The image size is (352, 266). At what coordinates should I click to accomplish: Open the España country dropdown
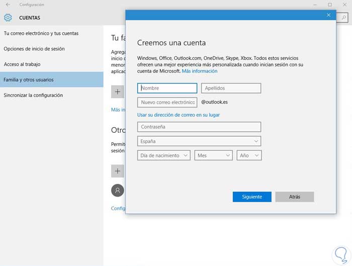pyautogui.click(x=199, y=141)
